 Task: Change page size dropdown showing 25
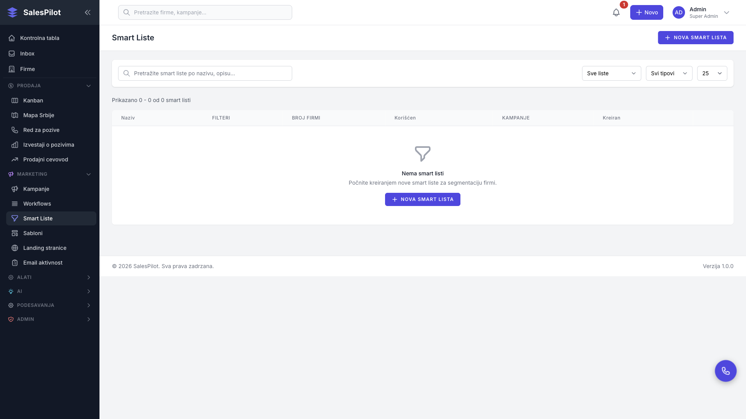(x=712, y=73)
